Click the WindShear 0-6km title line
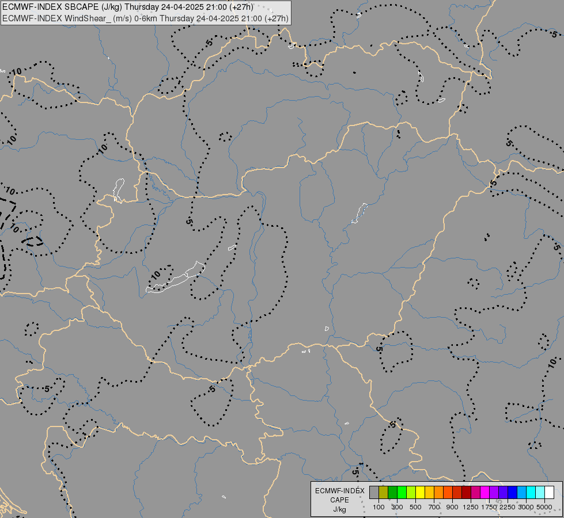The image size is (564, 518). [x=145, y=18]
